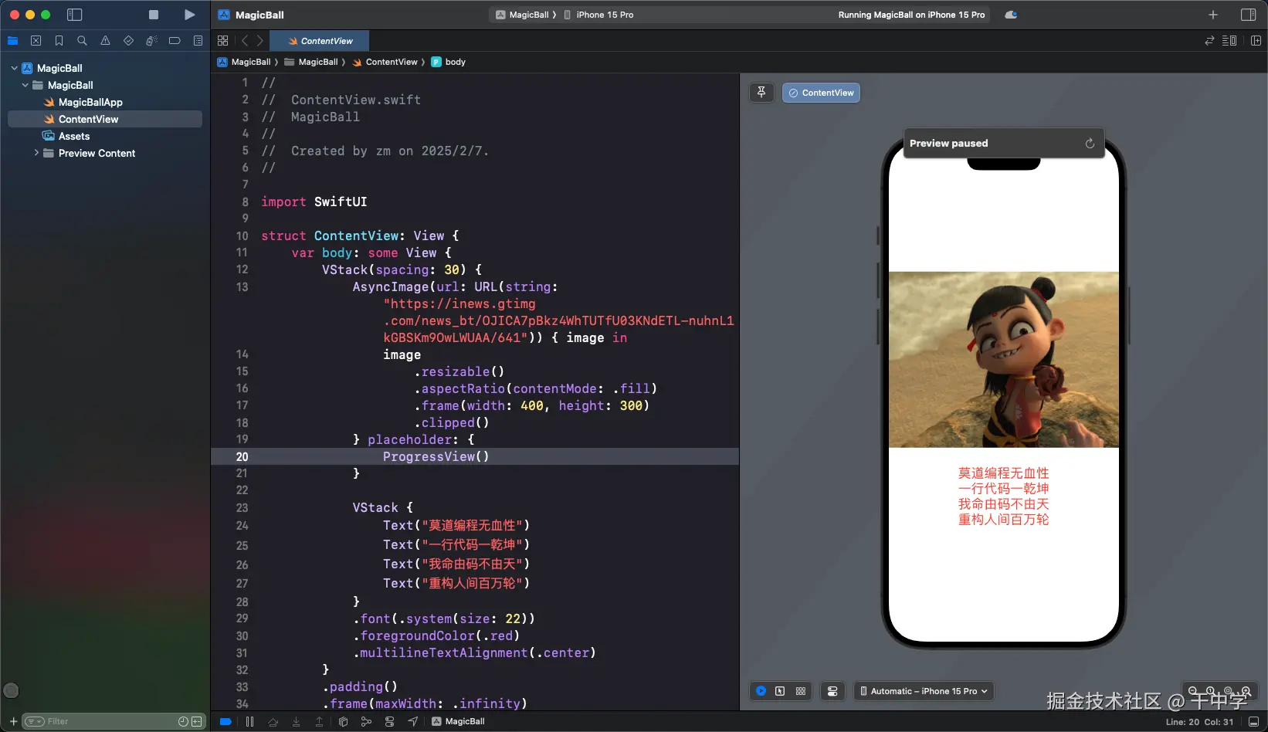Stop the running MagicBall app

[x=154, y=15]
